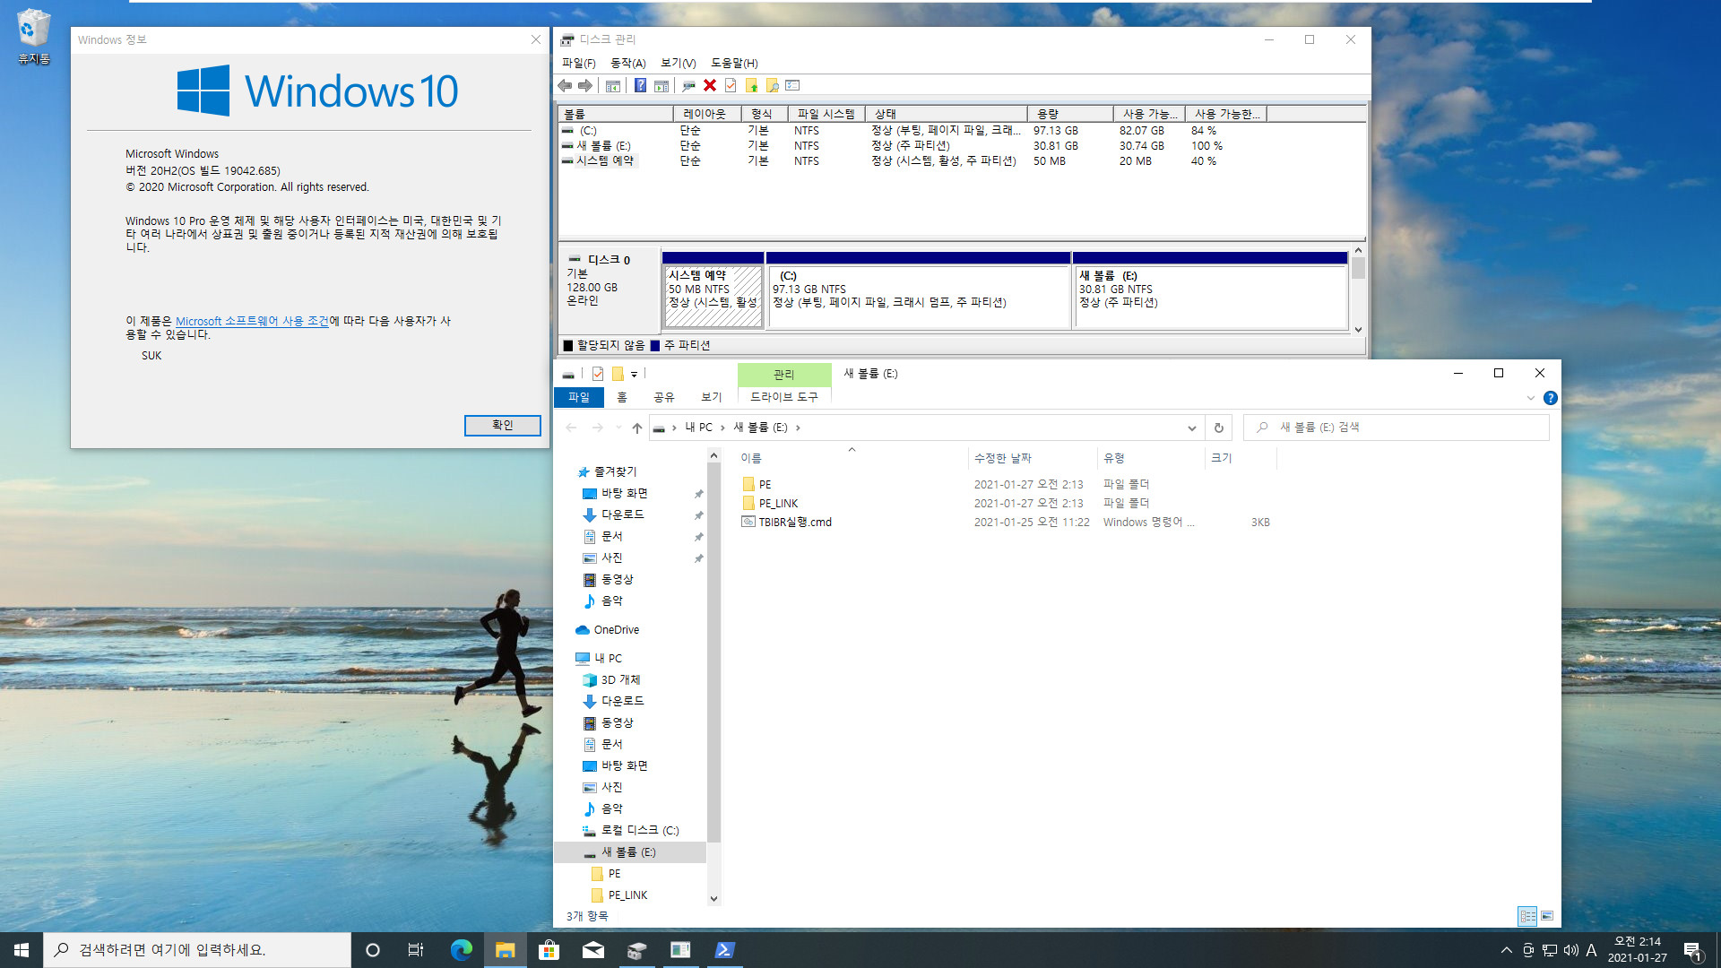Image resolution: width=1721 pixels, height=968 pixels.
Task: Open the blue Help icon in Disk Management
Action: [640, 85]
